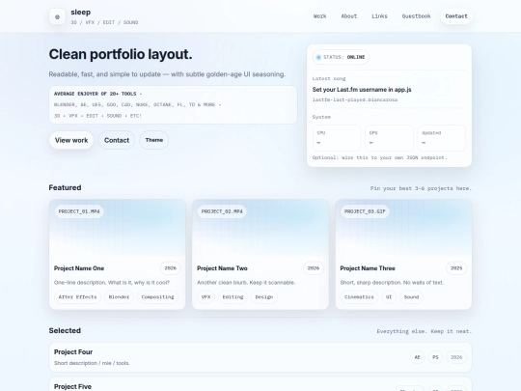The width and height of the screenshot is (521, 391).
Task: Click the Last.fm username song title
Action: point(362,90)
